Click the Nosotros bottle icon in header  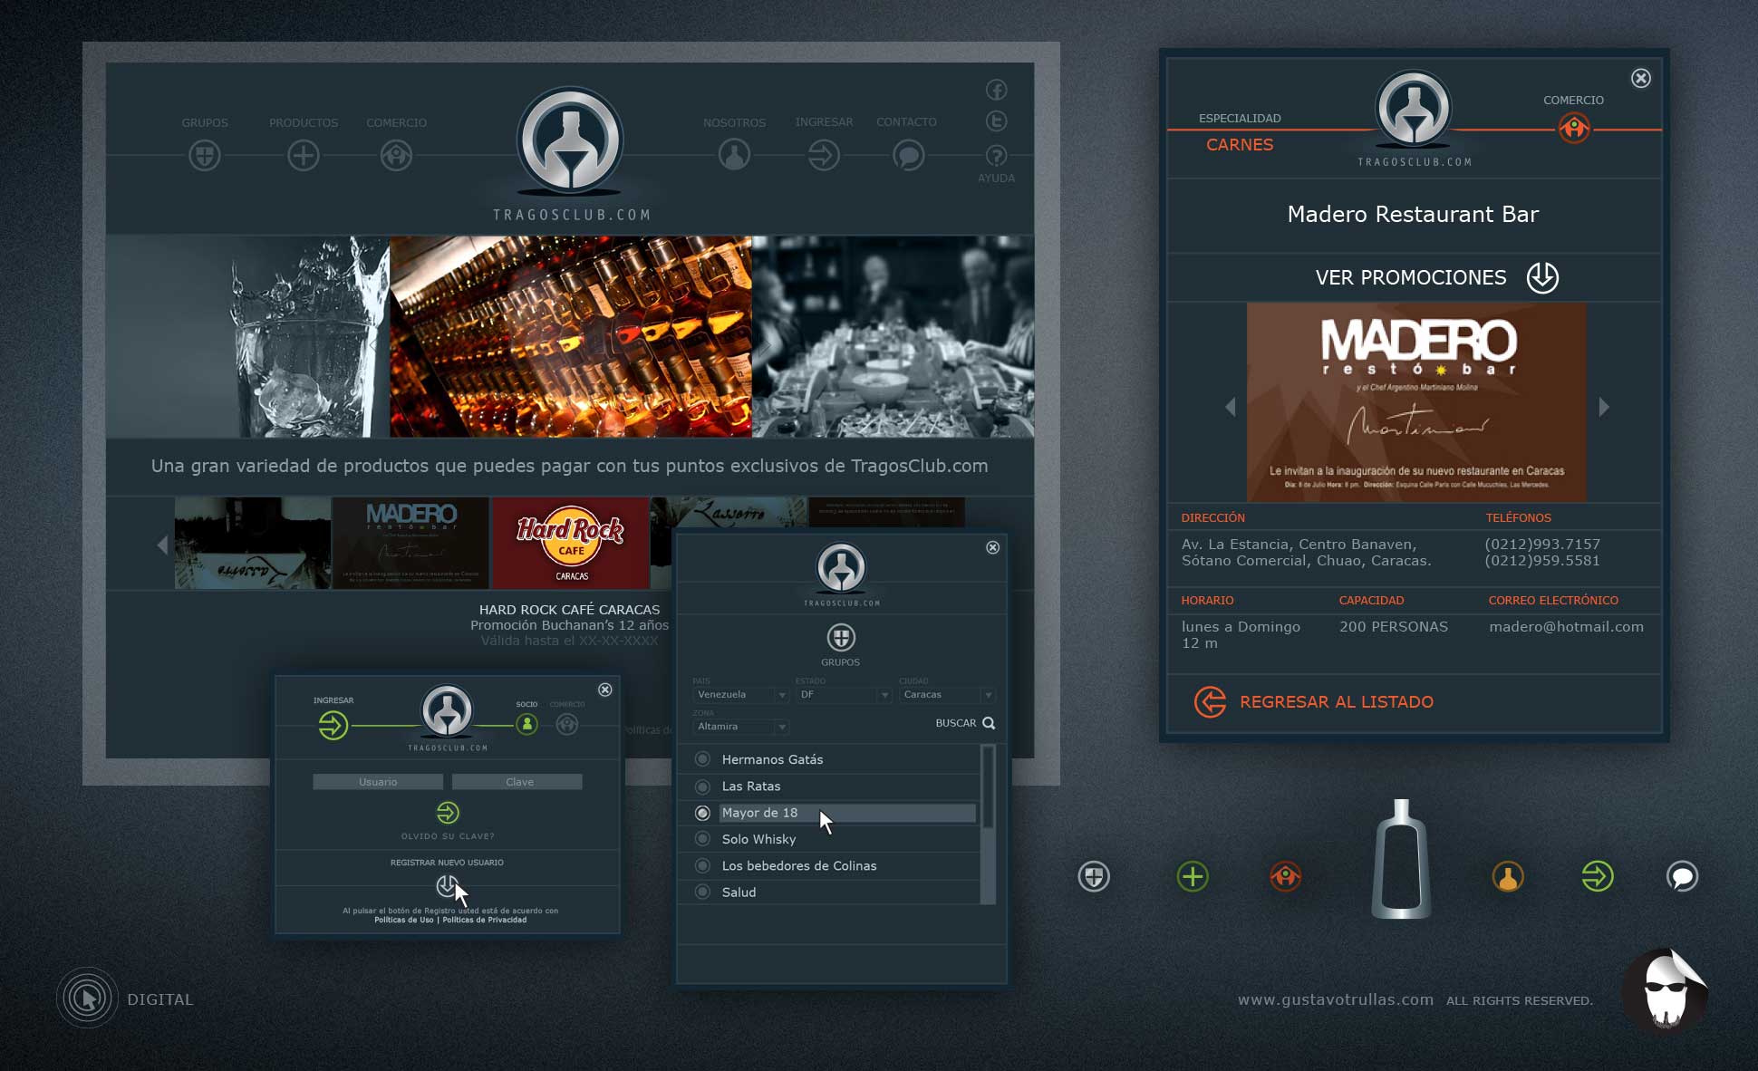coord(734,155)
